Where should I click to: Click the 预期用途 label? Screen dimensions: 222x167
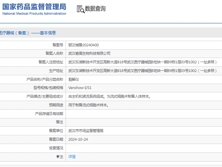[x=56, y=105]
